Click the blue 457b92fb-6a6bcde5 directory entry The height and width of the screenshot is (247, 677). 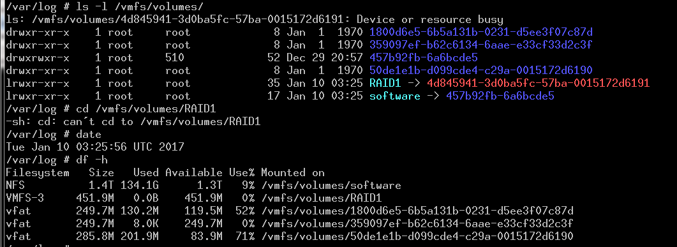(x=424, y=57)
